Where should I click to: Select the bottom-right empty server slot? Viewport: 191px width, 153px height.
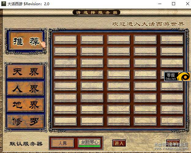pyautogui.click(x=172, y=121)
